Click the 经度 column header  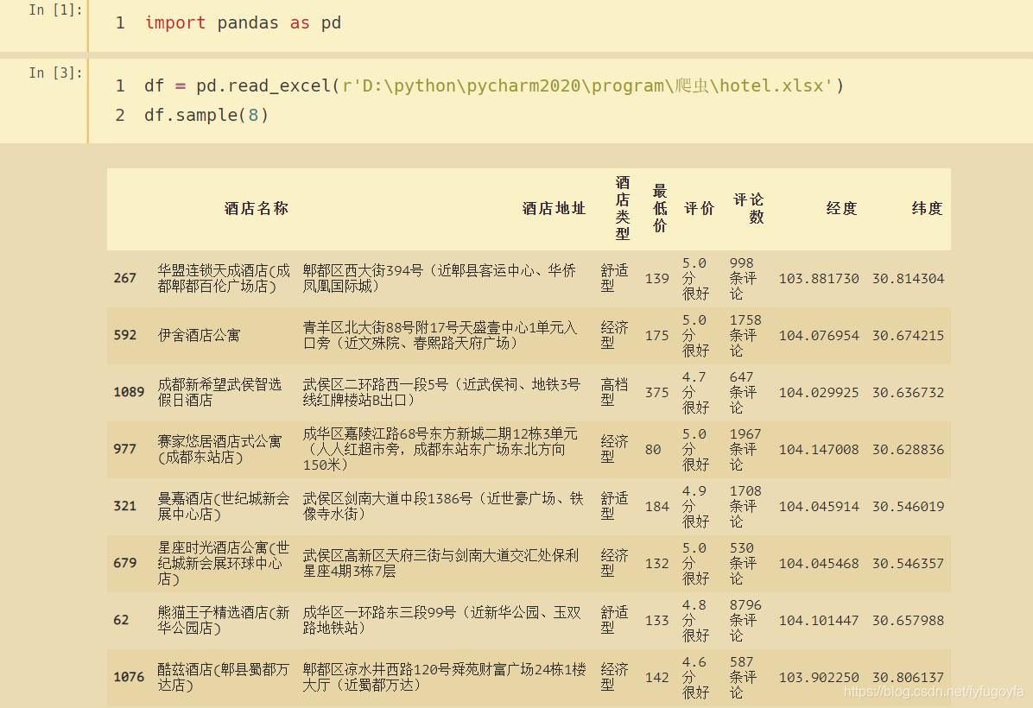pos(841,209)
